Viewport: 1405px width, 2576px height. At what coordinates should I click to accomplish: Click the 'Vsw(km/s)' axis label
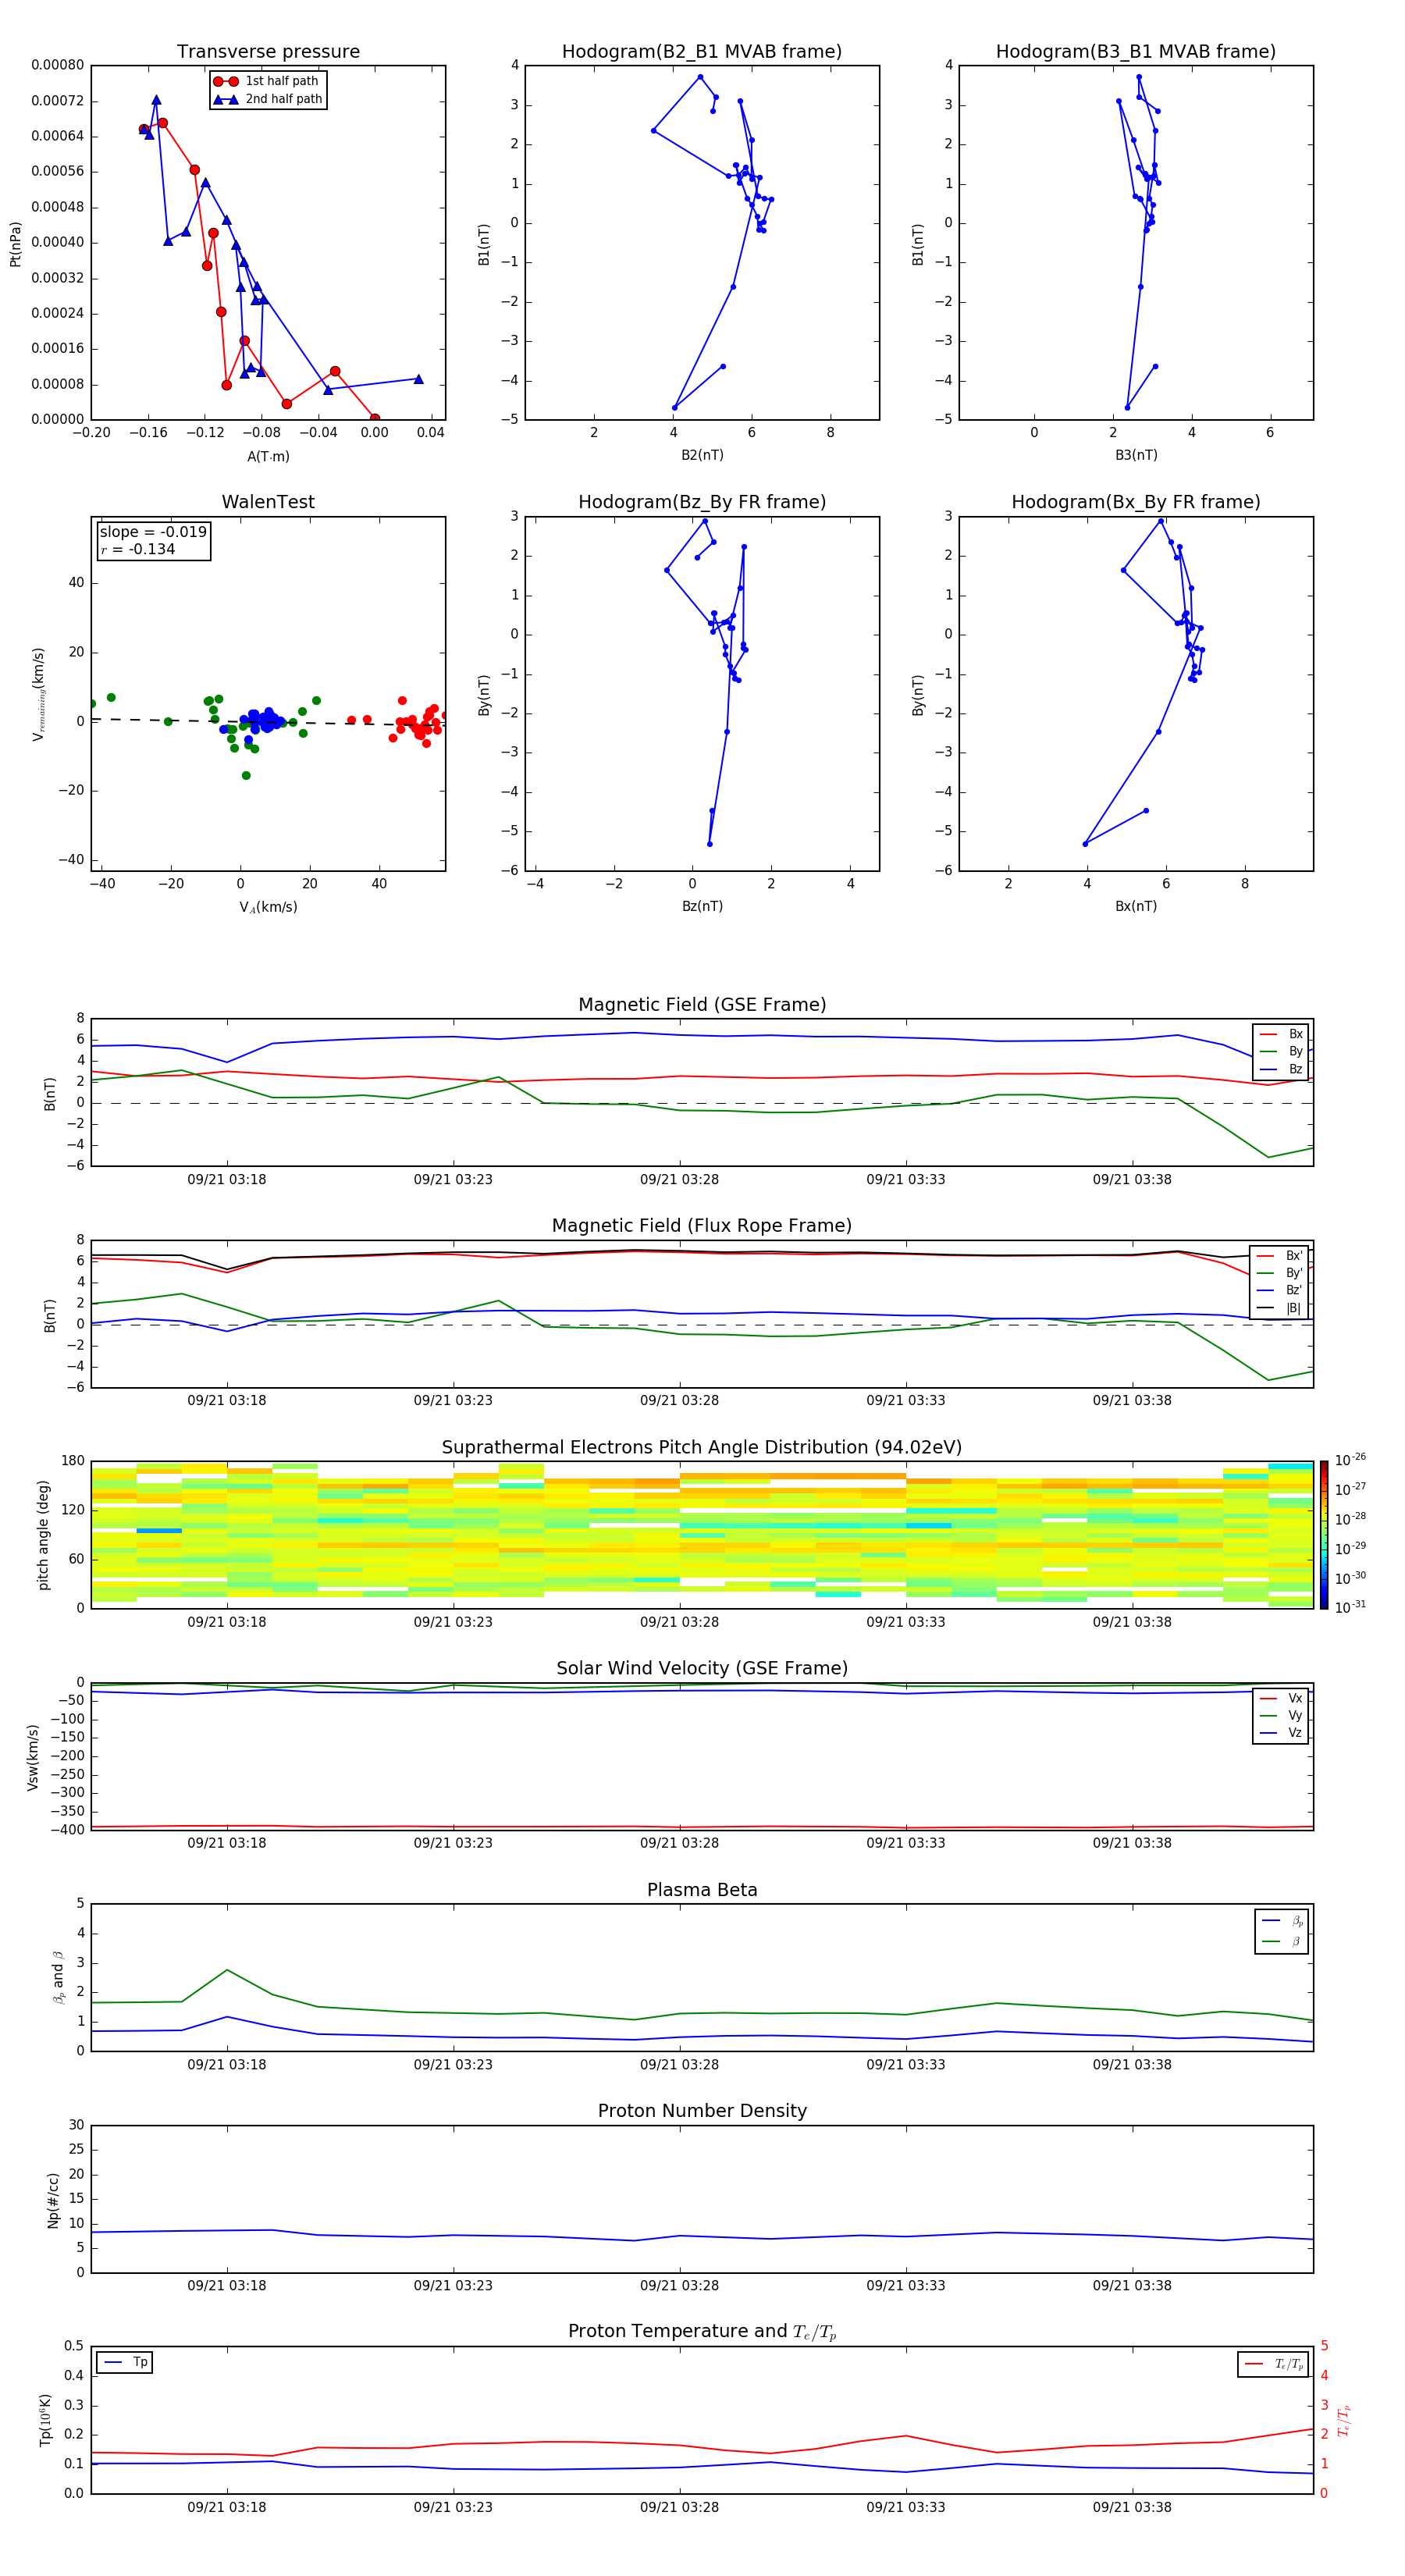[33, 1756]
